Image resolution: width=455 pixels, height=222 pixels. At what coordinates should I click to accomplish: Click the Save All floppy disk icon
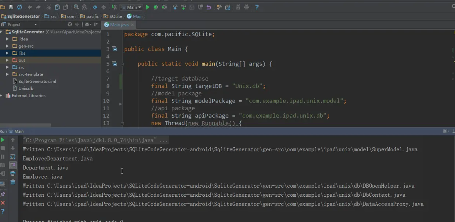click(11, 7)
